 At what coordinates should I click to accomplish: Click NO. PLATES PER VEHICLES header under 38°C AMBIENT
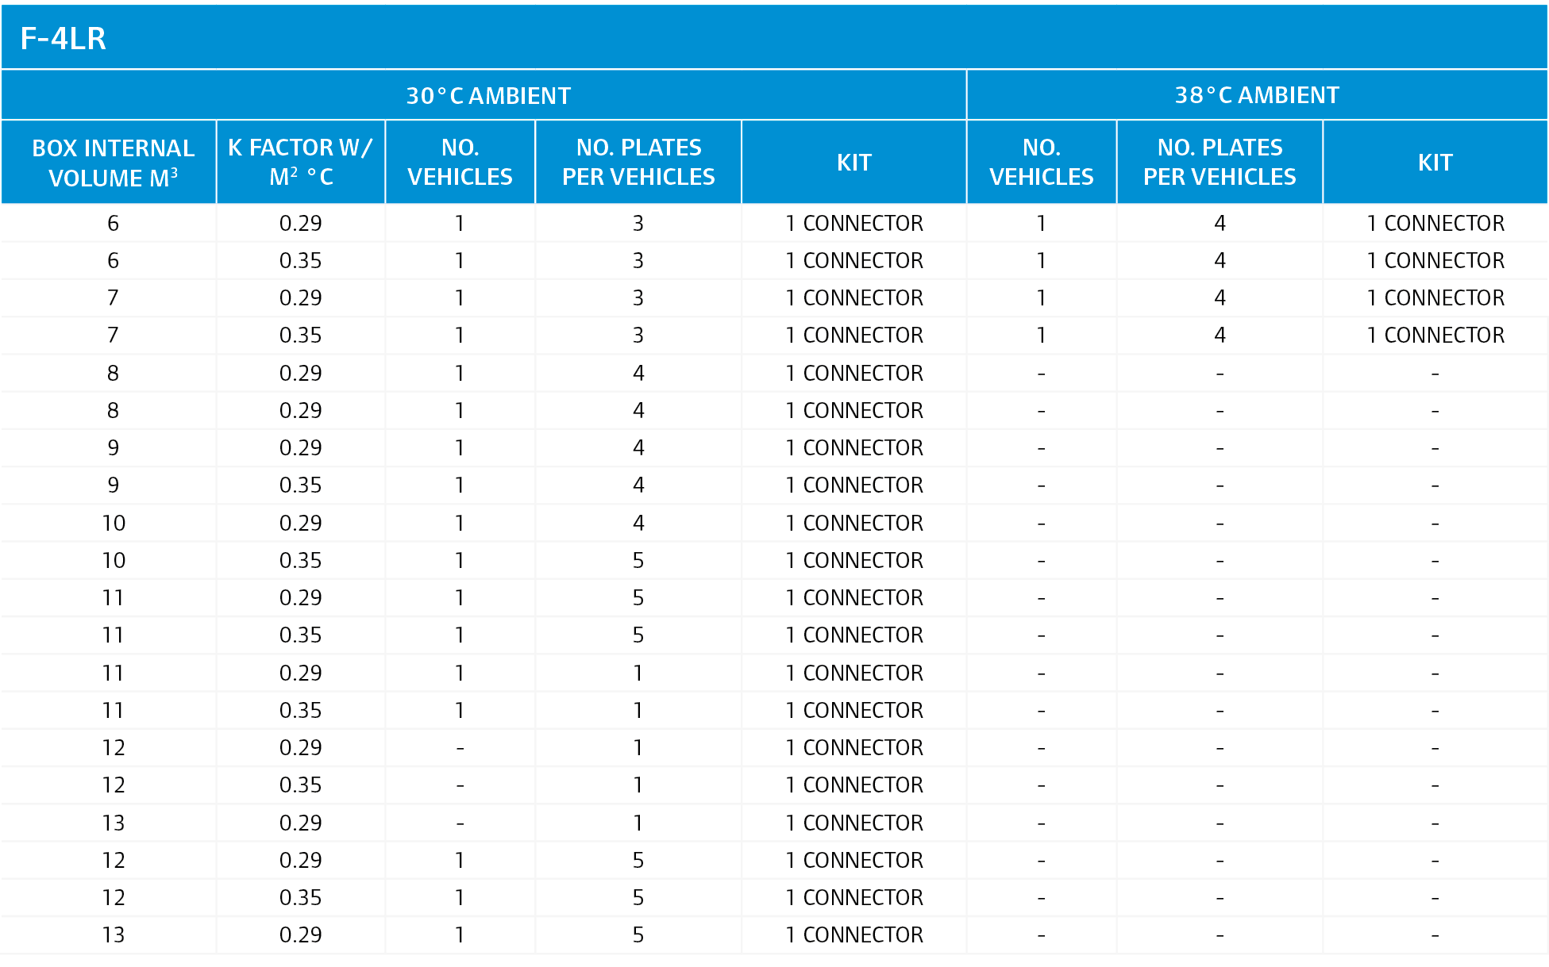pyautogui.click(x=1220, y=162)
